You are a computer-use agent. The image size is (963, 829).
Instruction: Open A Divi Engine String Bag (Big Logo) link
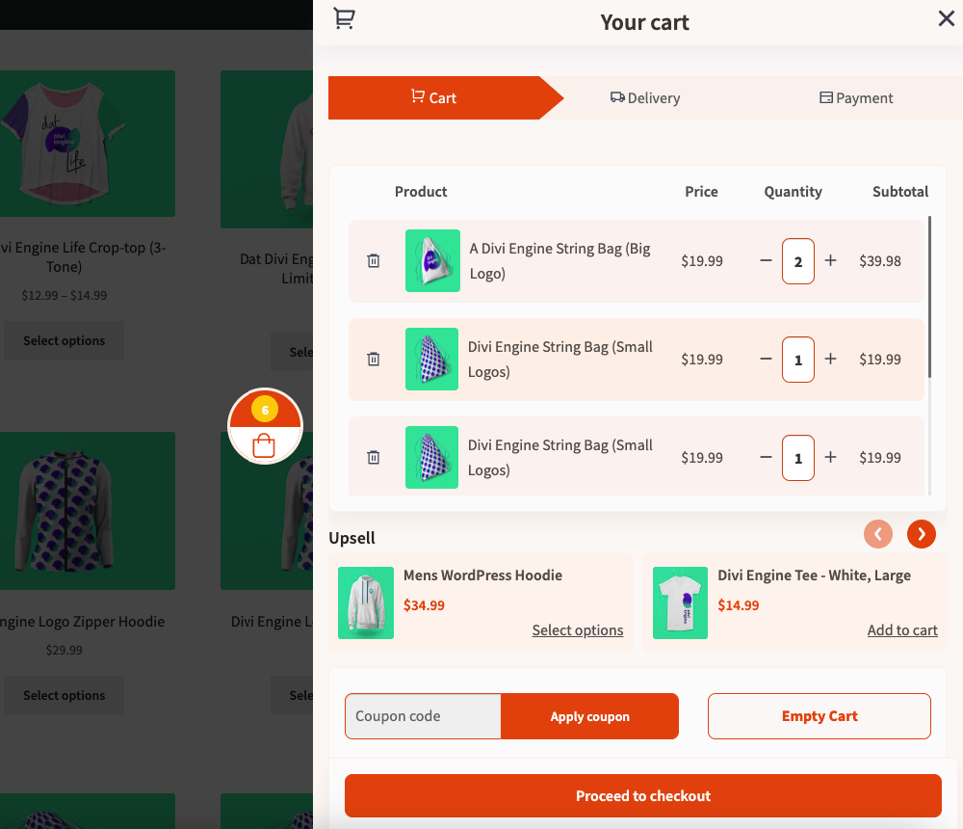click(560, 261)
